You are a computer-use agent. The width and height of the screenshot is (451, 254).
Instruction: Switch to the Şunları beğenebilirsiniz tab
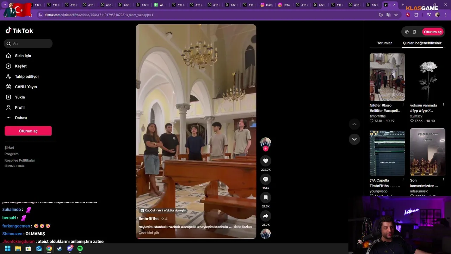coord(422,43)
